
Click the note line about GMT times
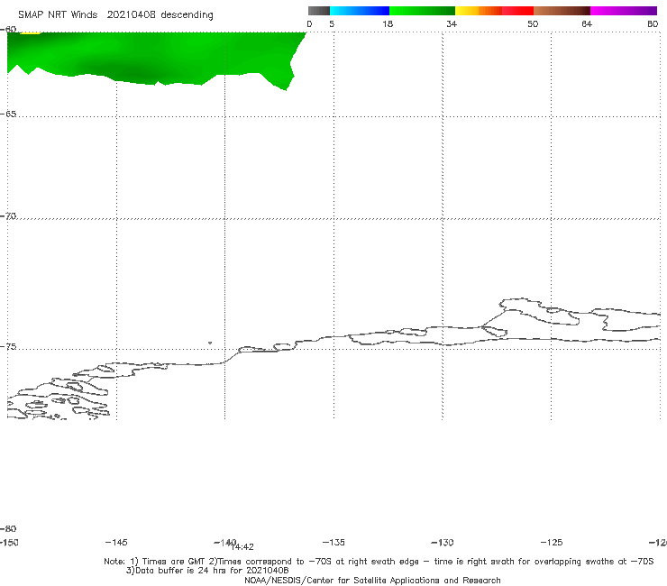tap(379, 562)
